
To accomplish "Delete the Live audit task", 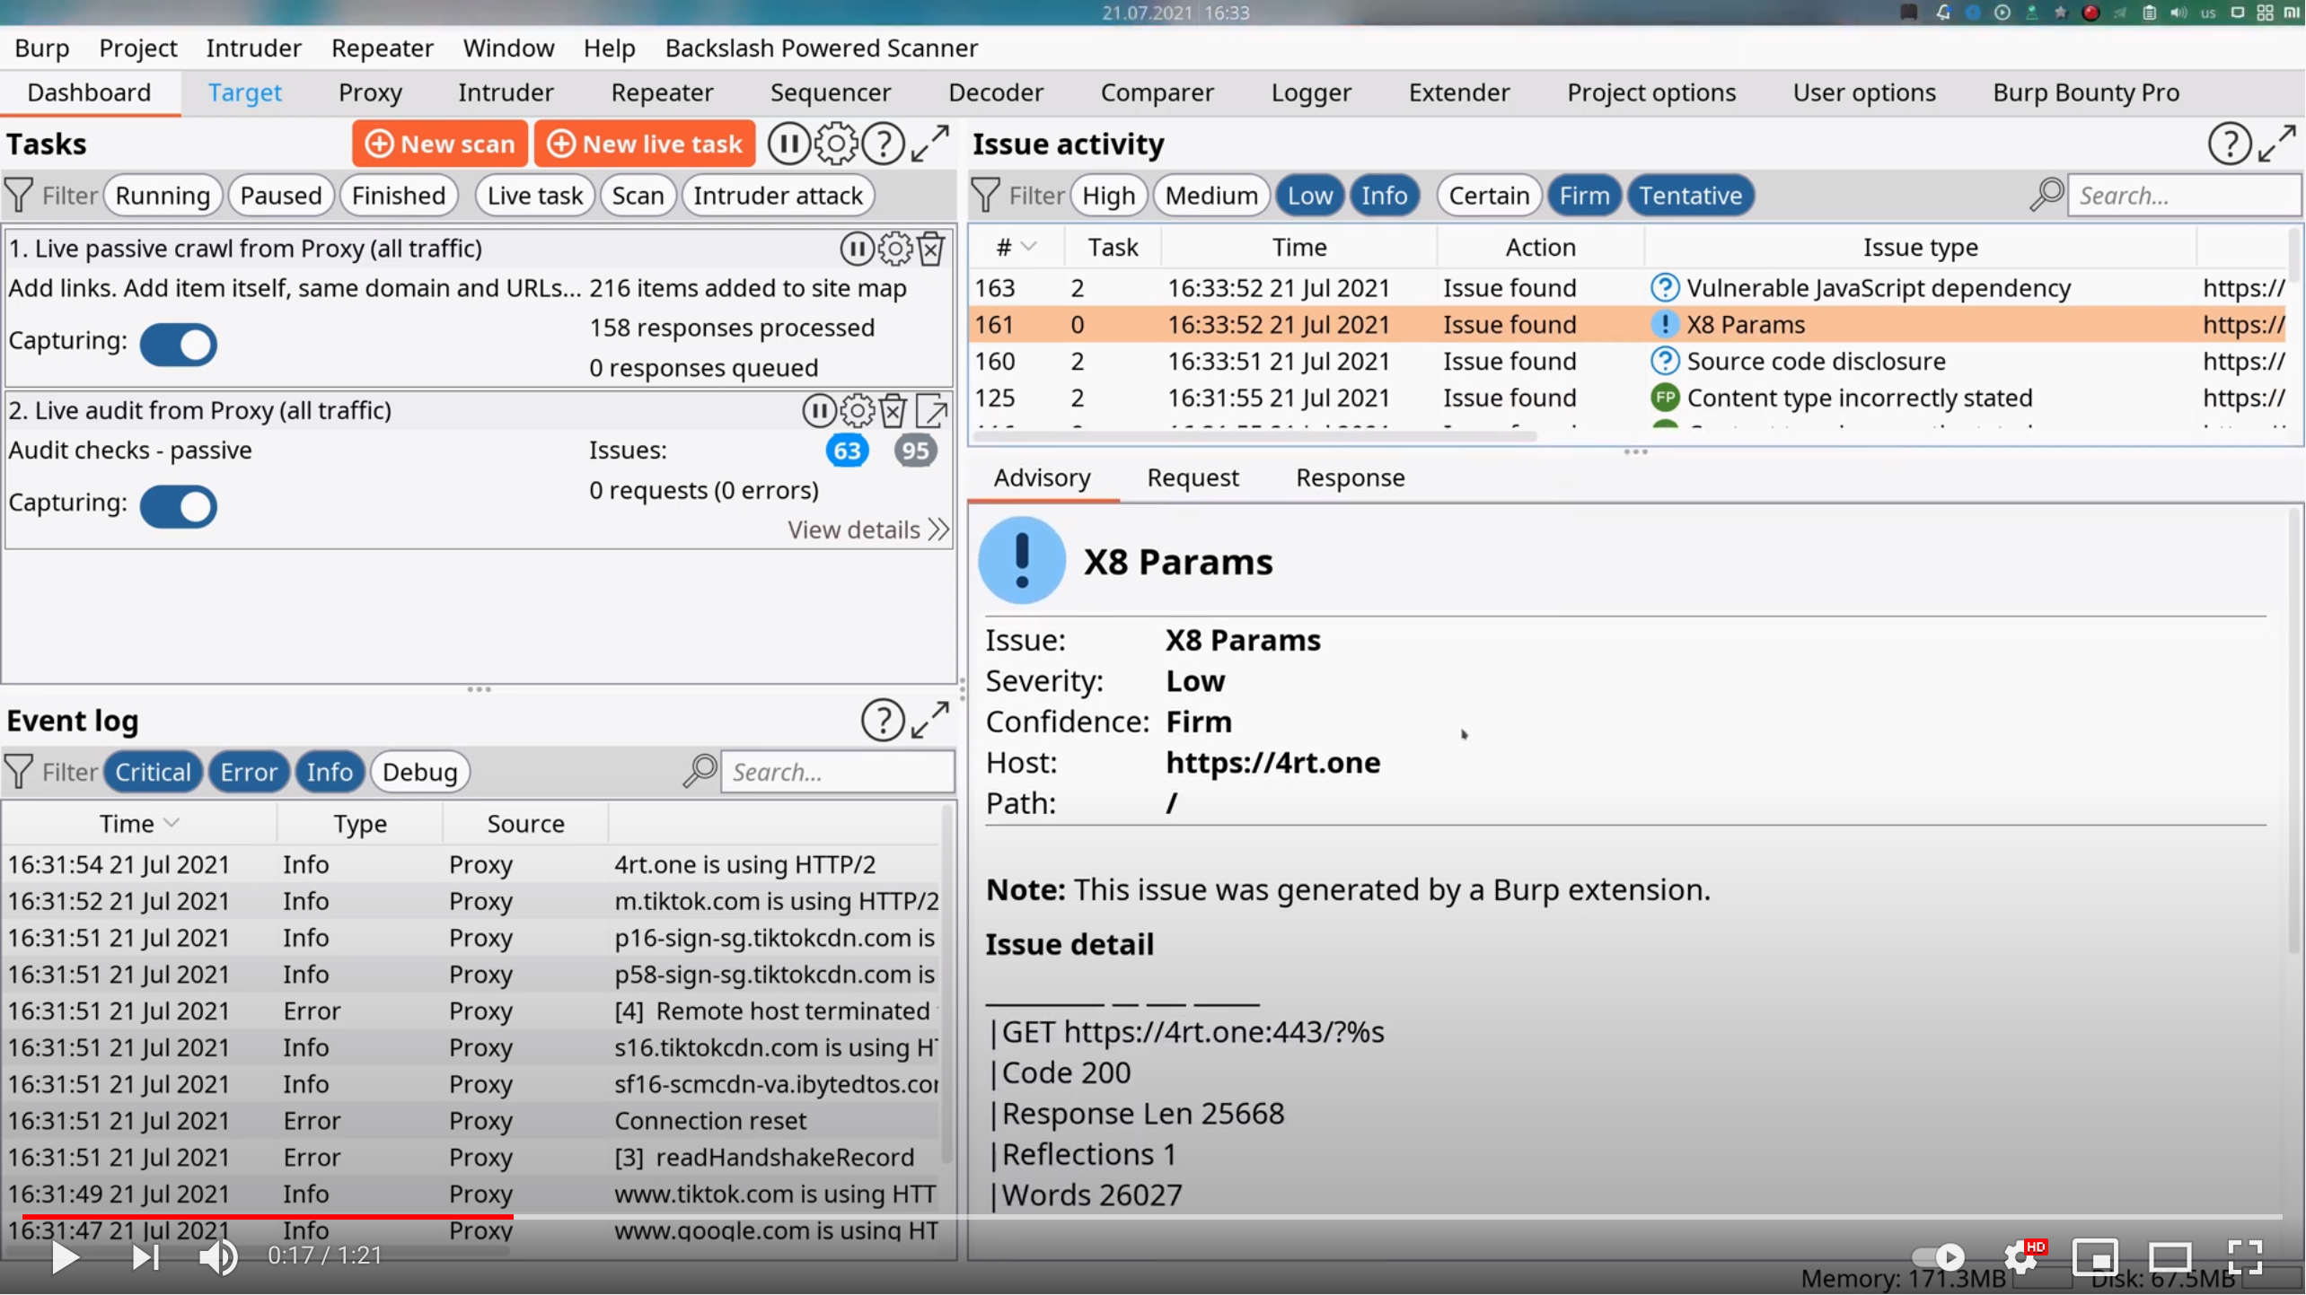I will point(893,411).
